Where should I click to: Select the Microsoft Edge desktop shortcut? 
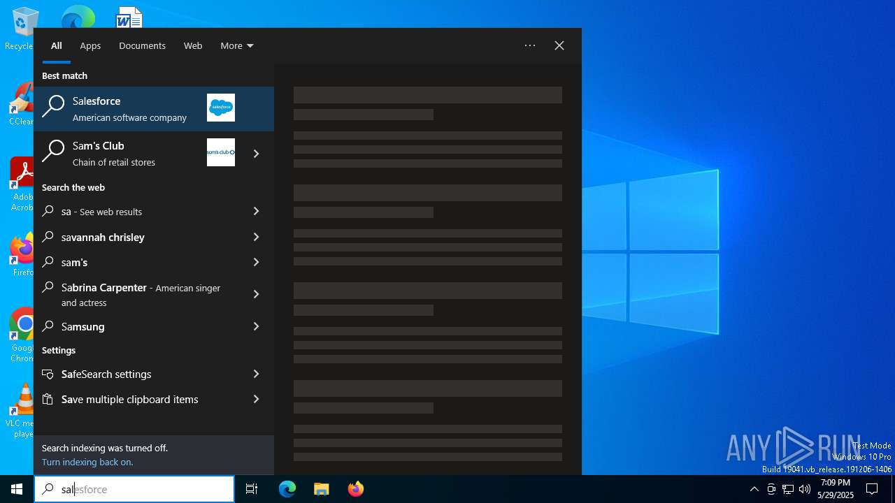click(78, 17)
